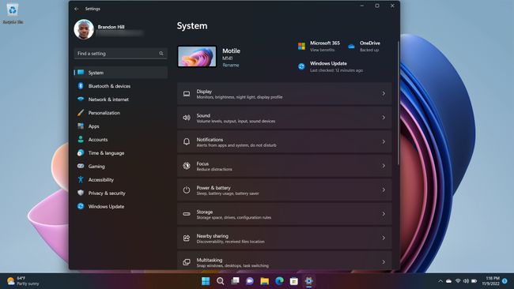Click the back arrow in Settings
The height and width of the screenshot is (289, 514).
coord(77,9)
